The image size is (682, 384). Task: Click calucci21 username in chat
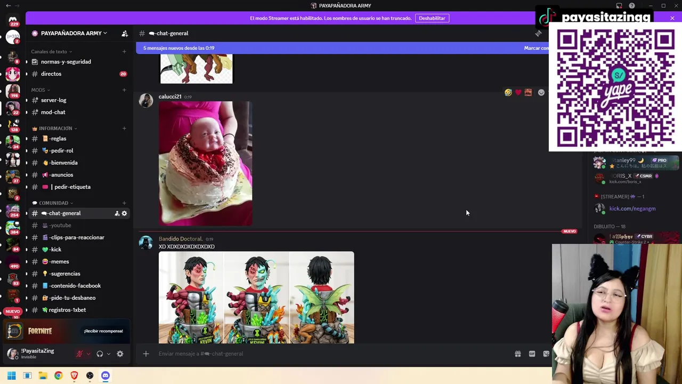[x=170, y=97]
